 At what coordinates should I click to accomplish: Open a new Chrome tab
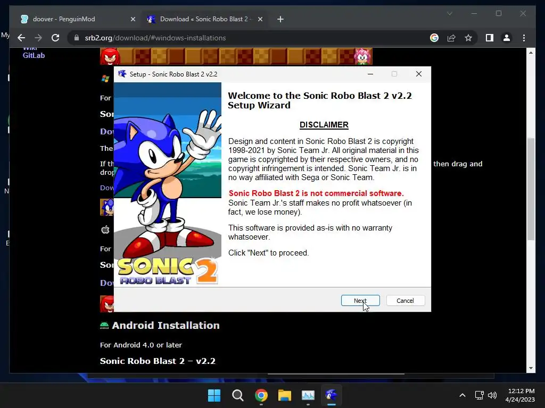click(280, 20)
